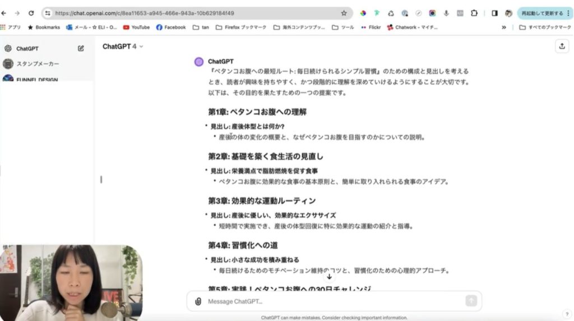Image resolution: width=574 pixels, height=321 pixels.
Task: Open the Chatwork bookmark
Action: pos(412,27)
